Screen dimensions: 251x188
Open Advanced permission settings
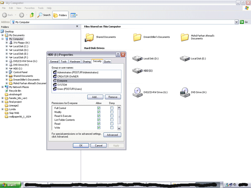(x=112, y=135)
